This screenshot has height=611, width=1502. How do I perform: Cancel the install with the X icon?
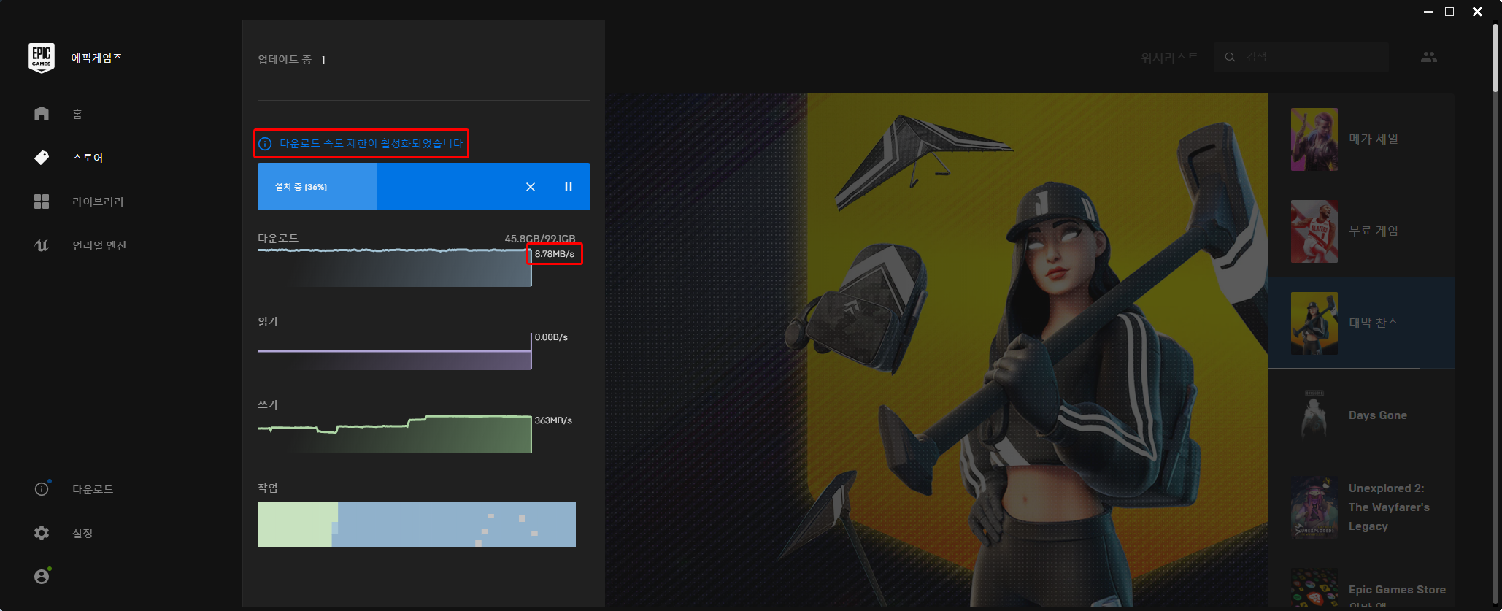pyautogui.click(x=531, y=187)
